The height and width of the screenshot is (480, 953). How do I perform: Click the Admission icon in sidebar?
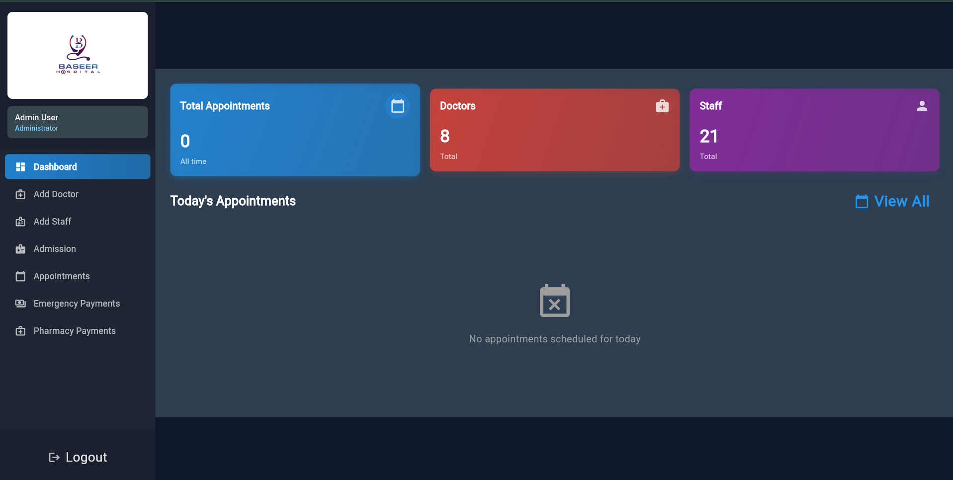click(20, 249)
